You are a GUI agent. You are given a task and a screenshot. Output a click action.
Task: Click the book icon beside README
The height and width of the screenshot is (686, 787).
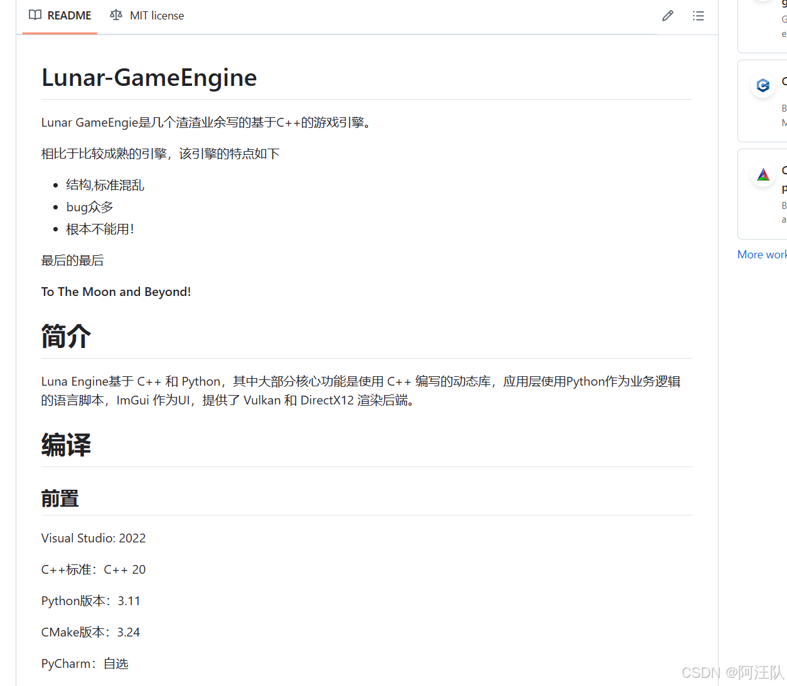tap(35, 15)
